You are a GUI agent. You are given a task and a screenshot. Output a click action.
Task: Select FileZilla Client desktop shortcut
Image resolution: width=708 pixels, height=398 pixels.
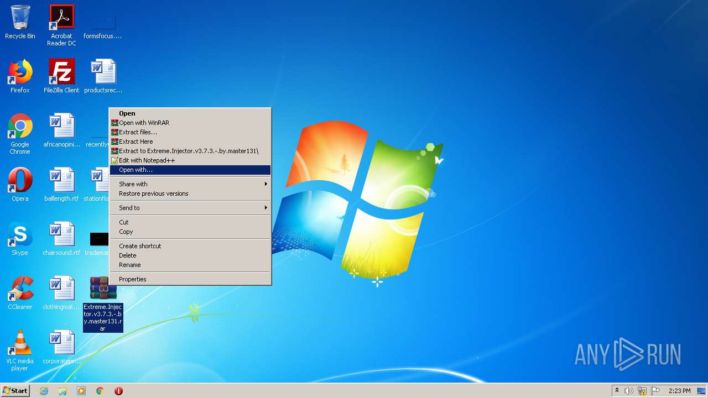pos(61,76)
